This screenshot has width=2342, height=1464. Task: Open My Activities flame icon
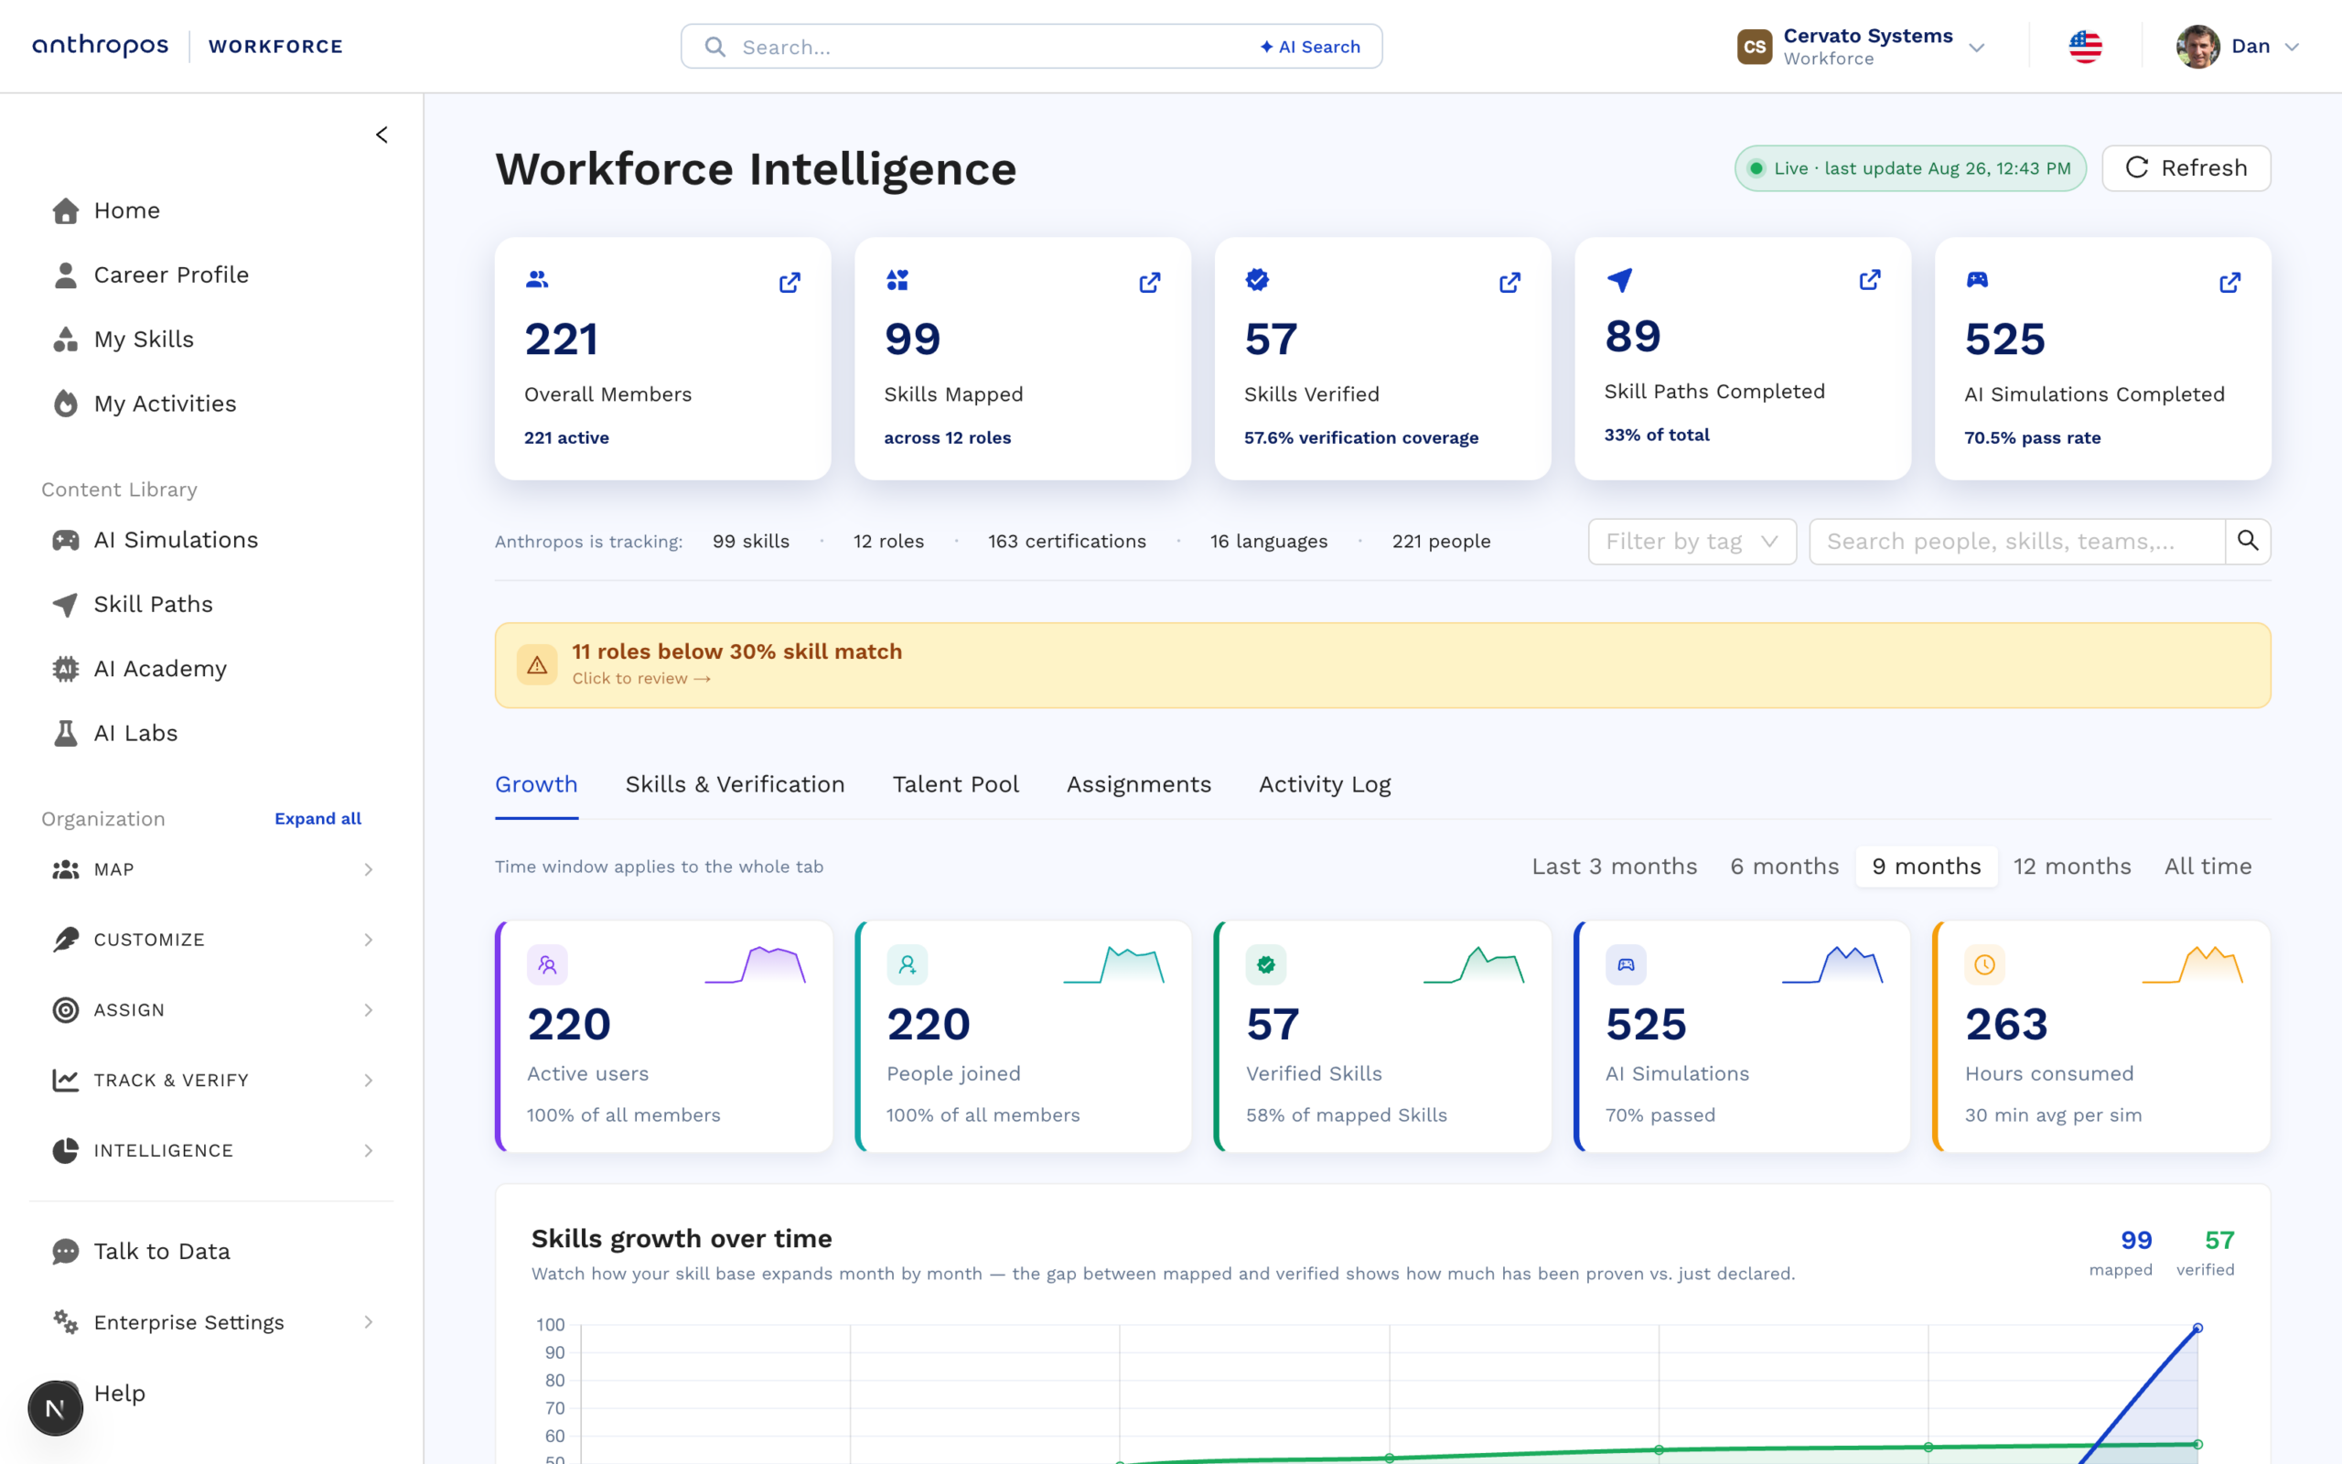[x=65, y=404]
